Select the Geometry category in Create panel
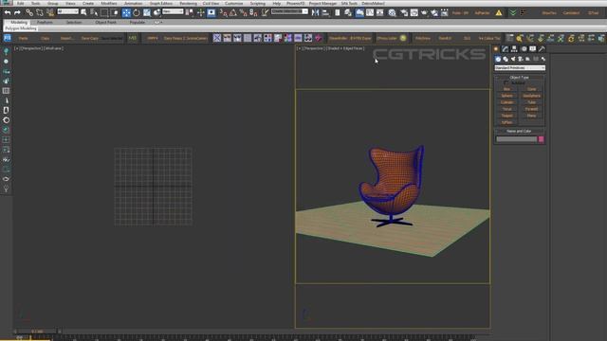Image resolution: width=607 pixels, height=341 pixels. pos(498,59)
